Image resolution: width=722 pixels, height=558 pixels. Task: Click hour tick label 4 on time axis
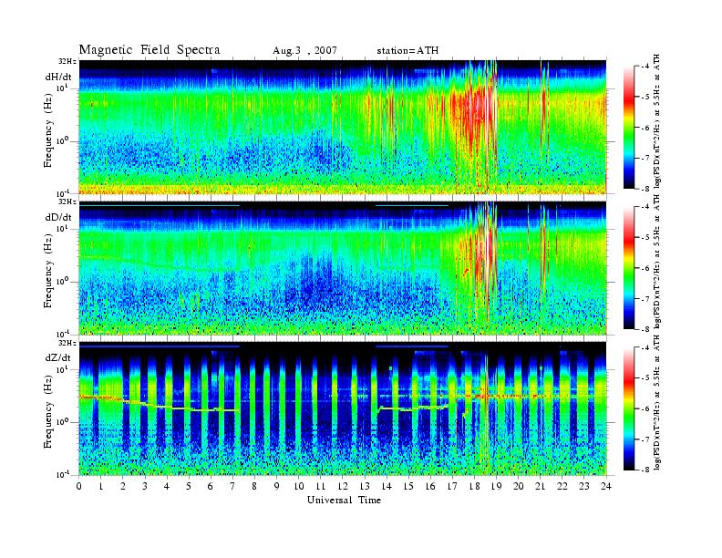coord(167,486)
